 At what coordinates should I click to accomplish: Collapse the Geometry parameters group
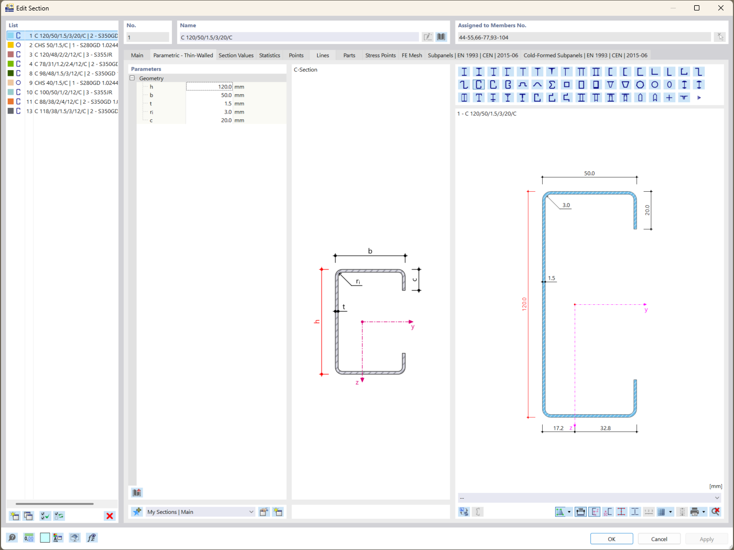pyautogui.click(x=132, y=78)
